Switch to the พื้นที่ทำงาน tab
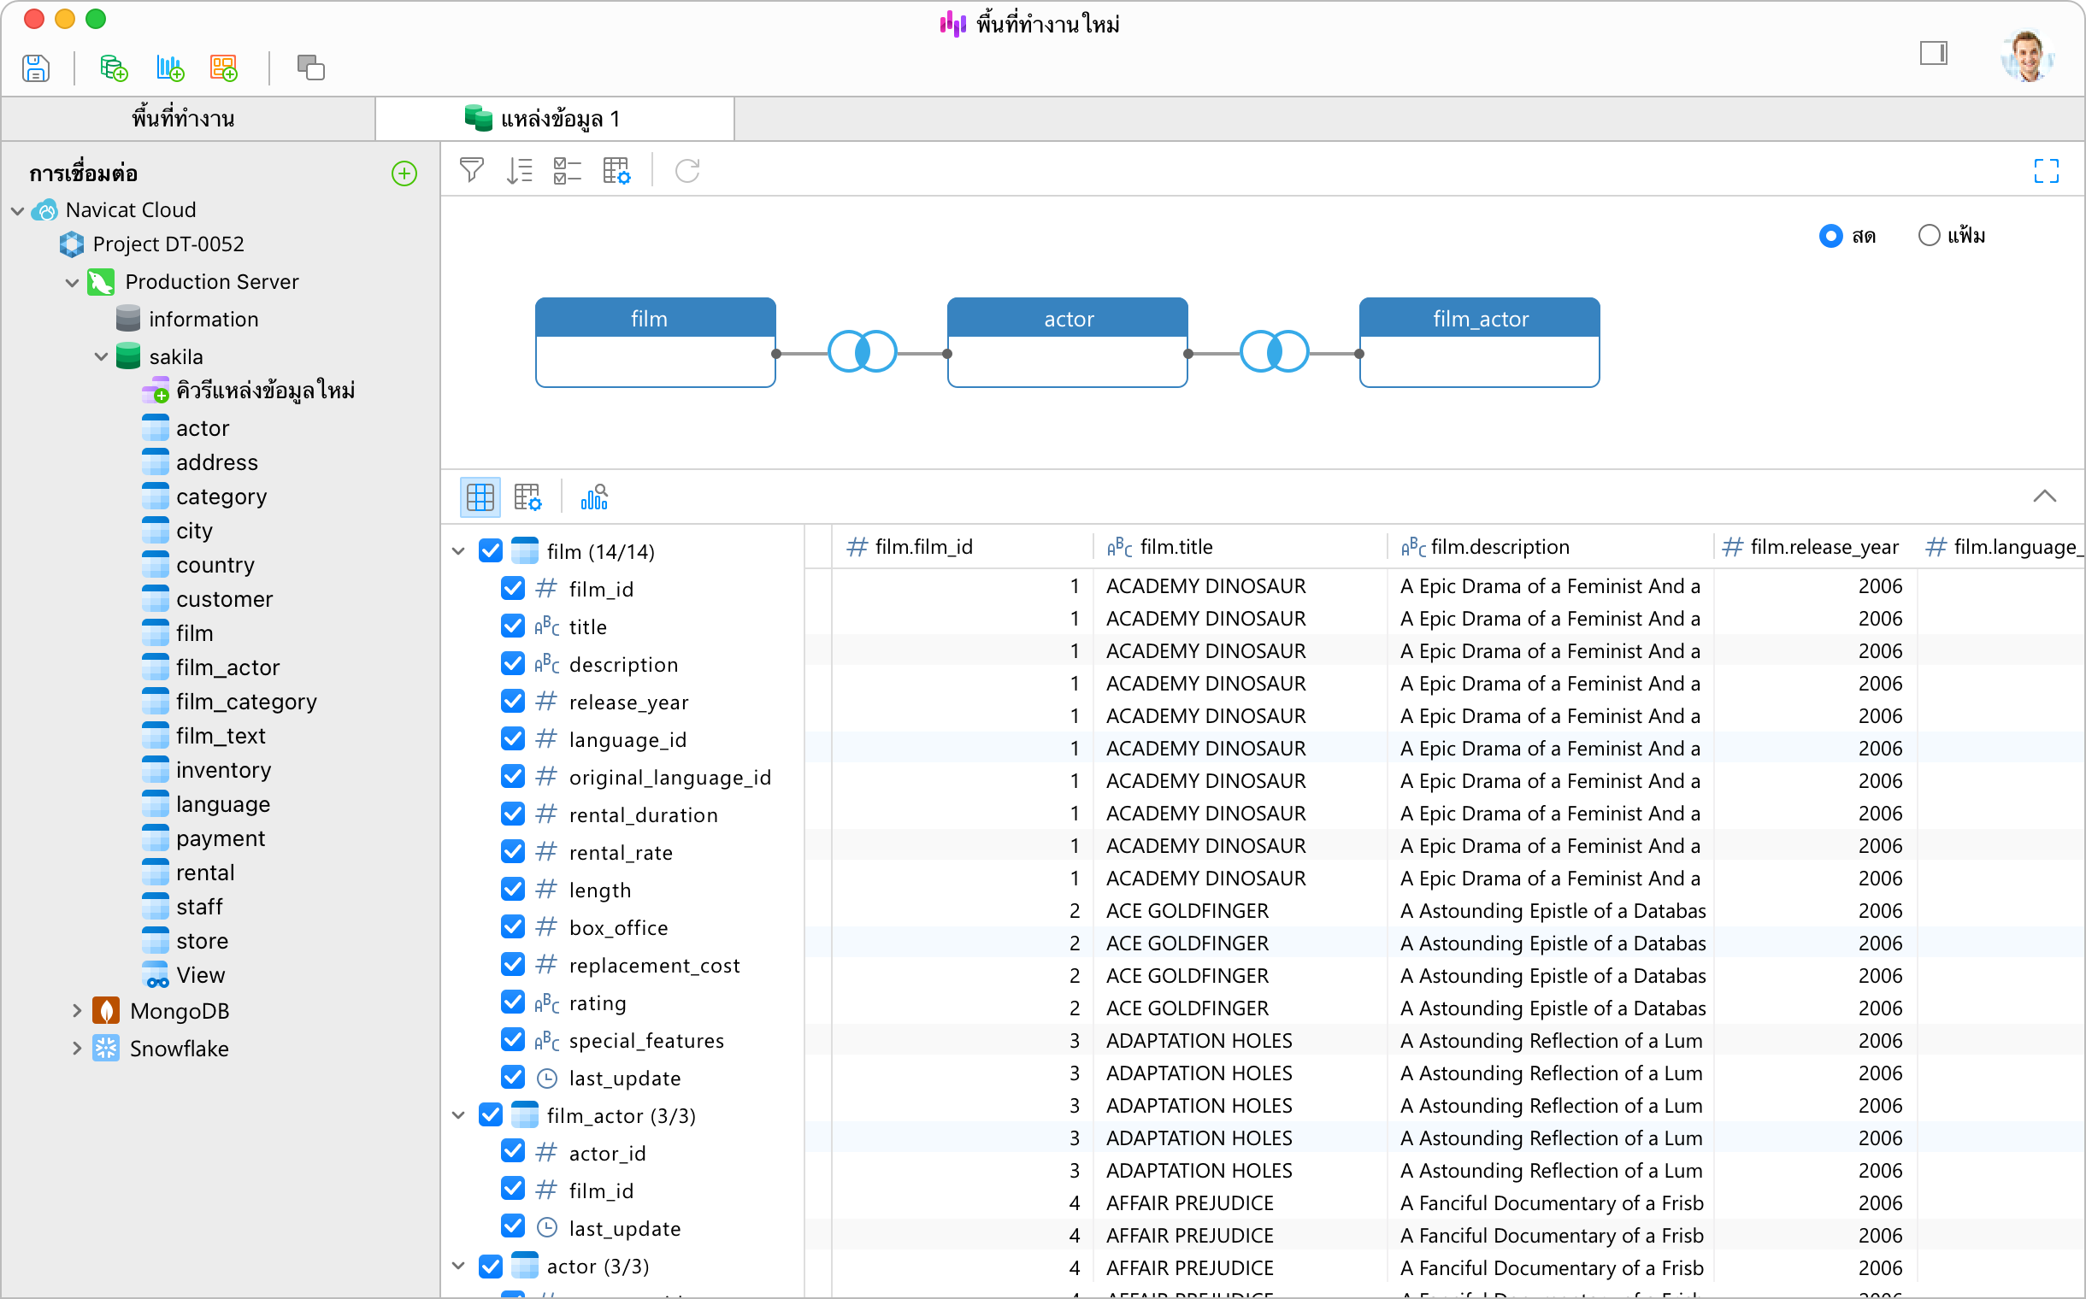2086x1299 pixels. (183, 119)
